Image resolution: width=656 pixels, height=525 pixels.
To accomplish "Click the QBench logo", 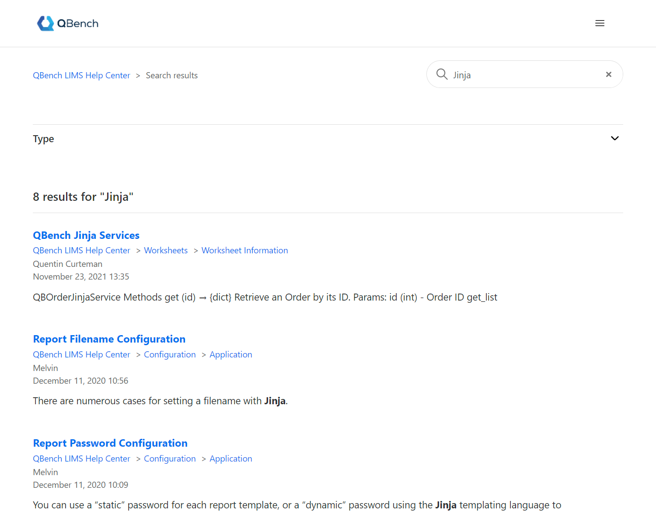I will coord(68,24).
